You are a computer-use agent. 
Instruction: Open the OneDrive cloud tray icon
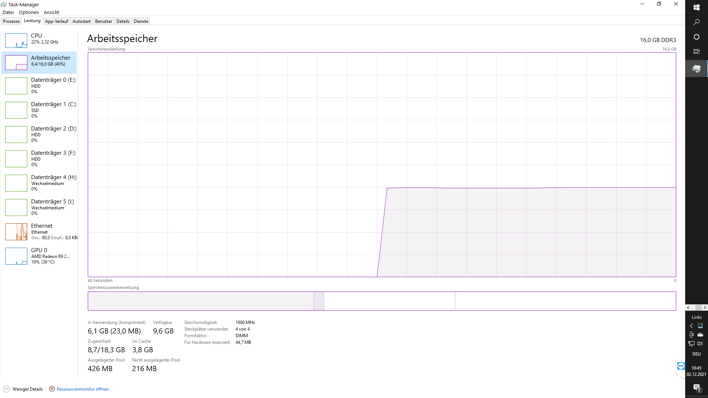point(700,335)
